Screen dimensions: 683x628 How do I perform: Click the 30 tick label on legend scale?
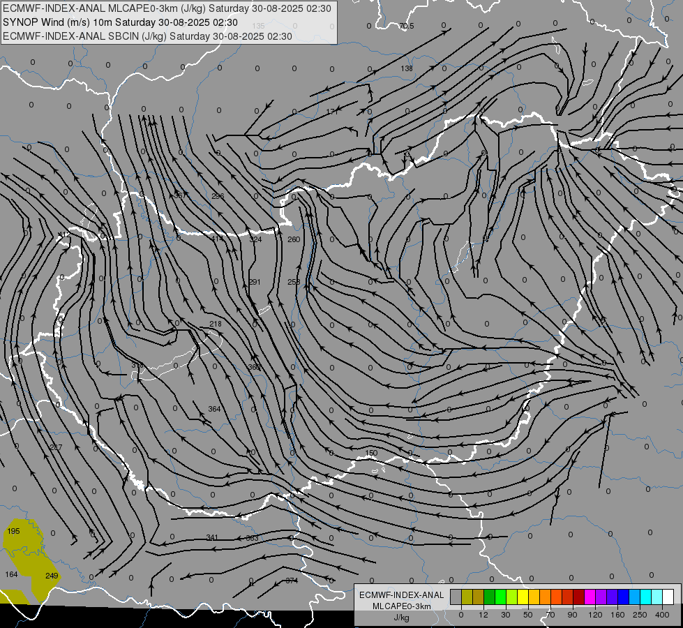pyautogui.click(x=506, y=615)
